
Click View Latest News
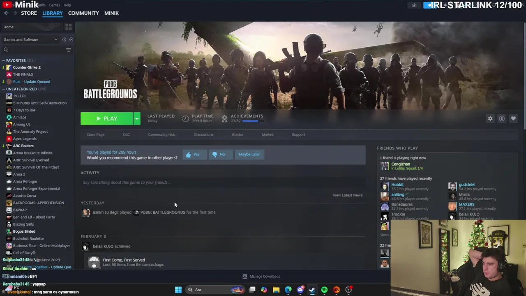click(347, 195)
